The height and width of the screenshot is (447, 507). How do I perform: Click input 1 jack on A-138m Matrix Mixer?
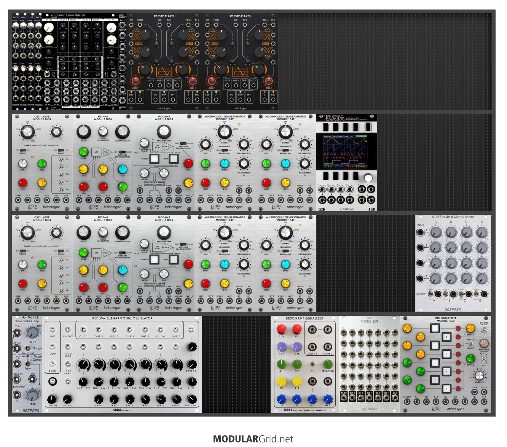(421, 232)
